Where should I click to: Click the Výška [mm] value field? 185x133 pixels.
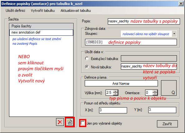tap(110, 93)
